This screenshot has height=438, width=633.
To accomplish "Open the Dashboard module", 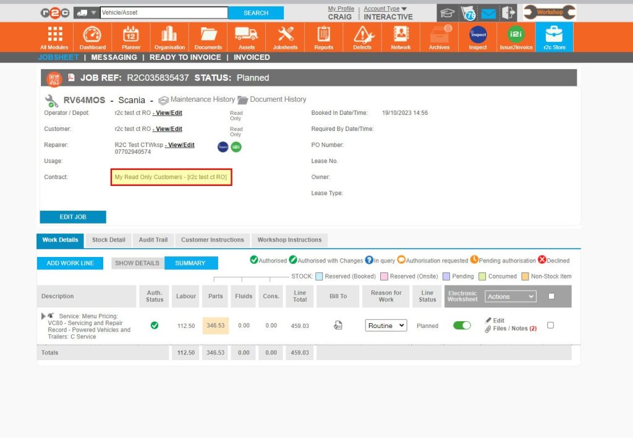I will (93, 38).
